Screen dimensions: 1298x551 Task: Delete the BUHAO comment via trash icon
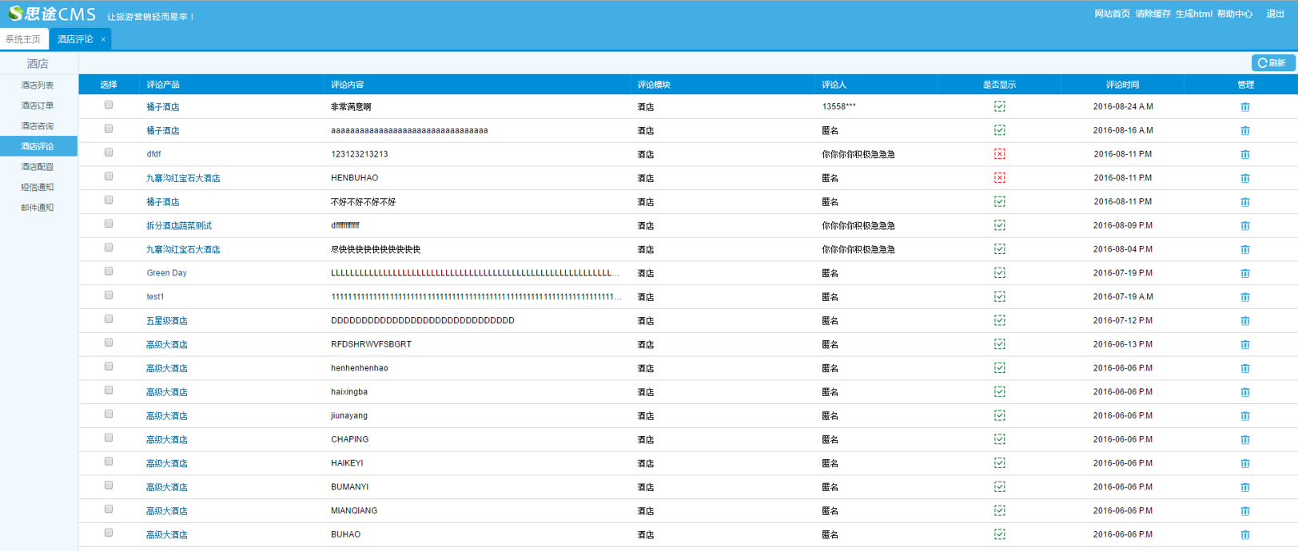click(x=1244, y=535)
